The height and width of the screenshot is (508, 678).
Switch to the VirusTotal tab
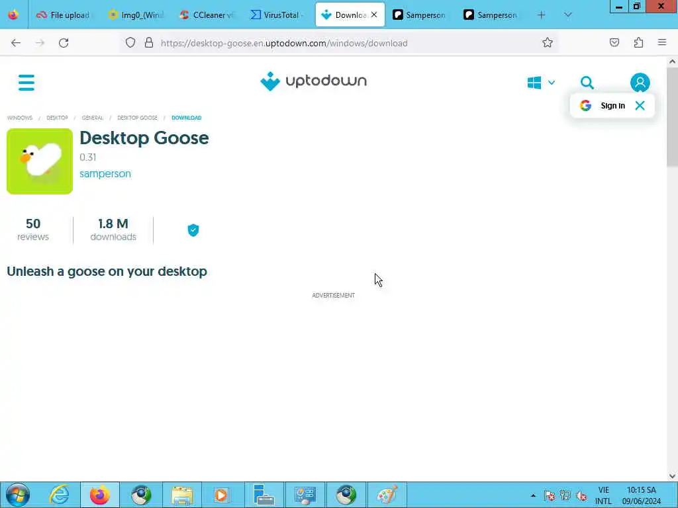click(x=279, y=15)
